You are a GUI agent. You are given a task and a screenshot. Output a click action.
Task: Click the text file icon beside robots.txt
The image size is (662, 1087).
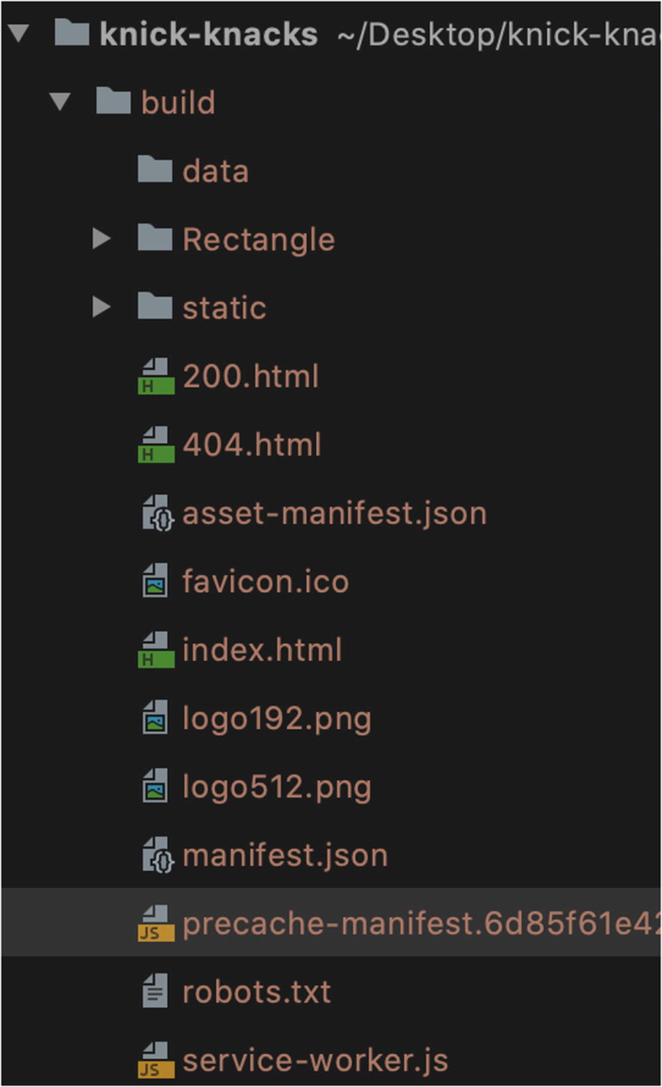point(156,992)
